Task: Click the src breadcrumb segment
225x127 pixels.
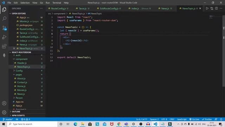Action: point(50,13)
